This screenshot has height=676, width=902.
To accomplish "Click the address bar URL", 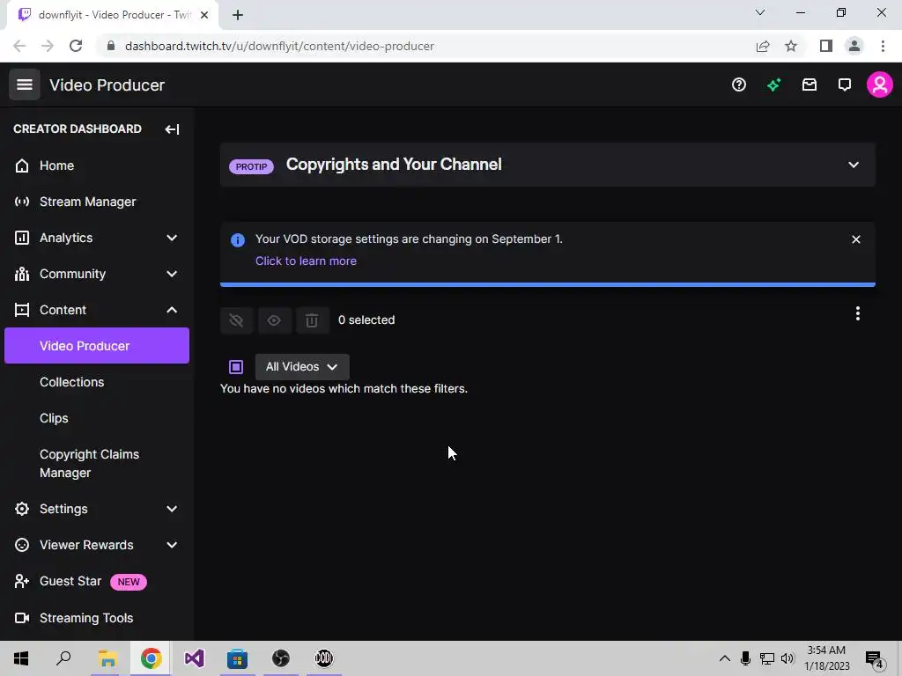I will coord(279,46).
